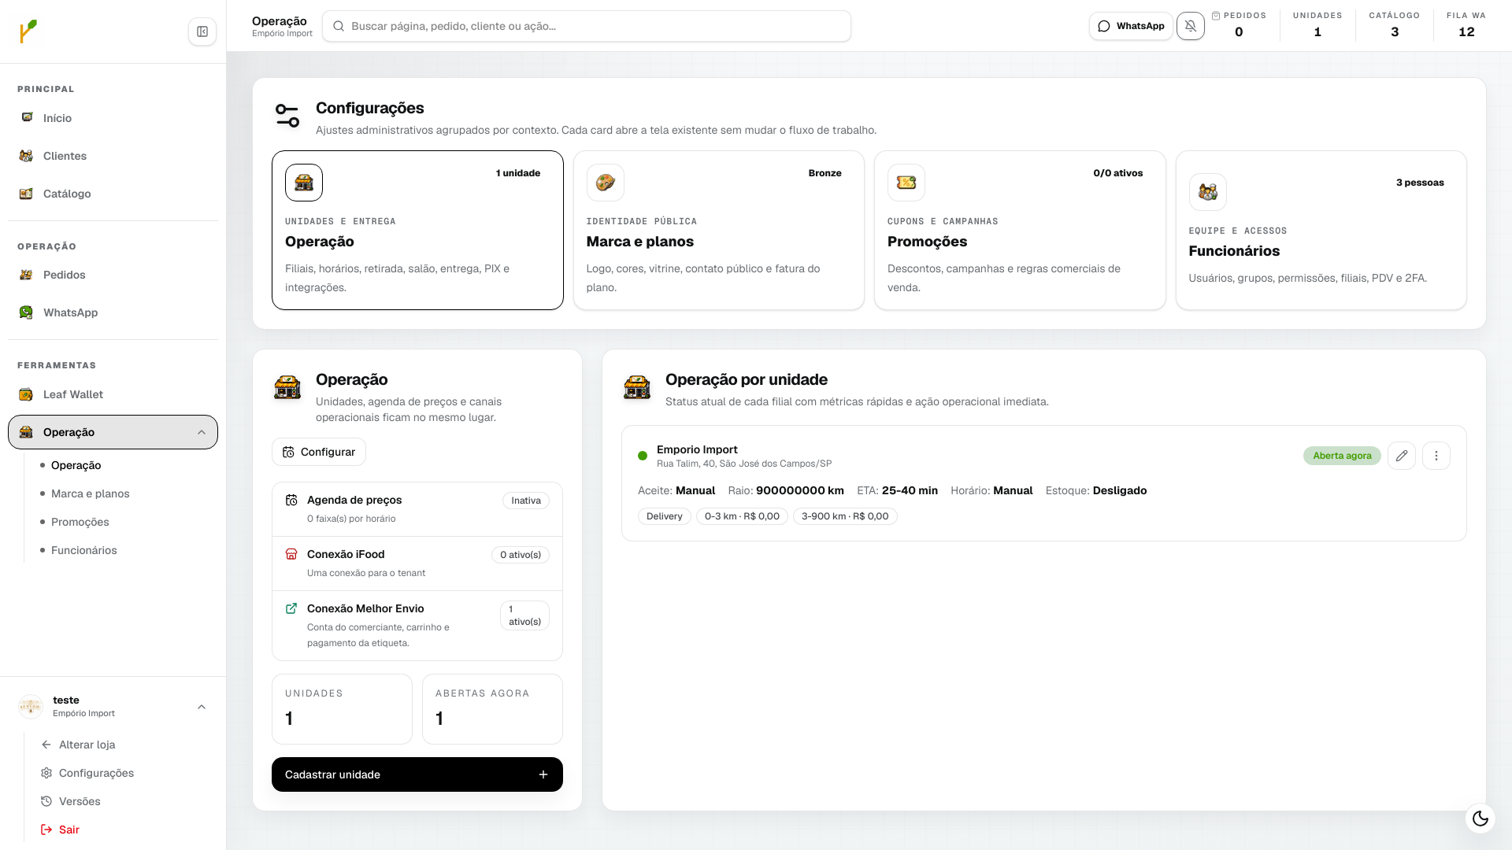Open Leaf Wallet from the sidebar
Screen dimensions: 1512x850
113,394
